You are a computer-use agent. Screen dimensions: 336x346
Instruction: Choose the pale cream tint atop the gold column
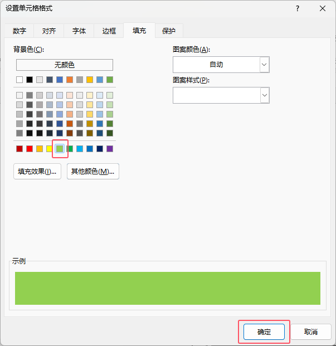[x=90, y=95]
